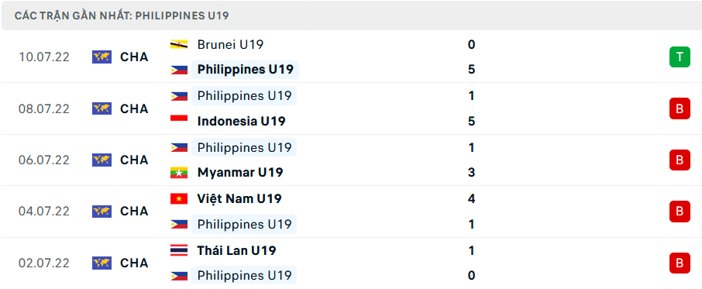
Task: Click the world map icon for 10.07.22 match
Action: pos(102,57)
